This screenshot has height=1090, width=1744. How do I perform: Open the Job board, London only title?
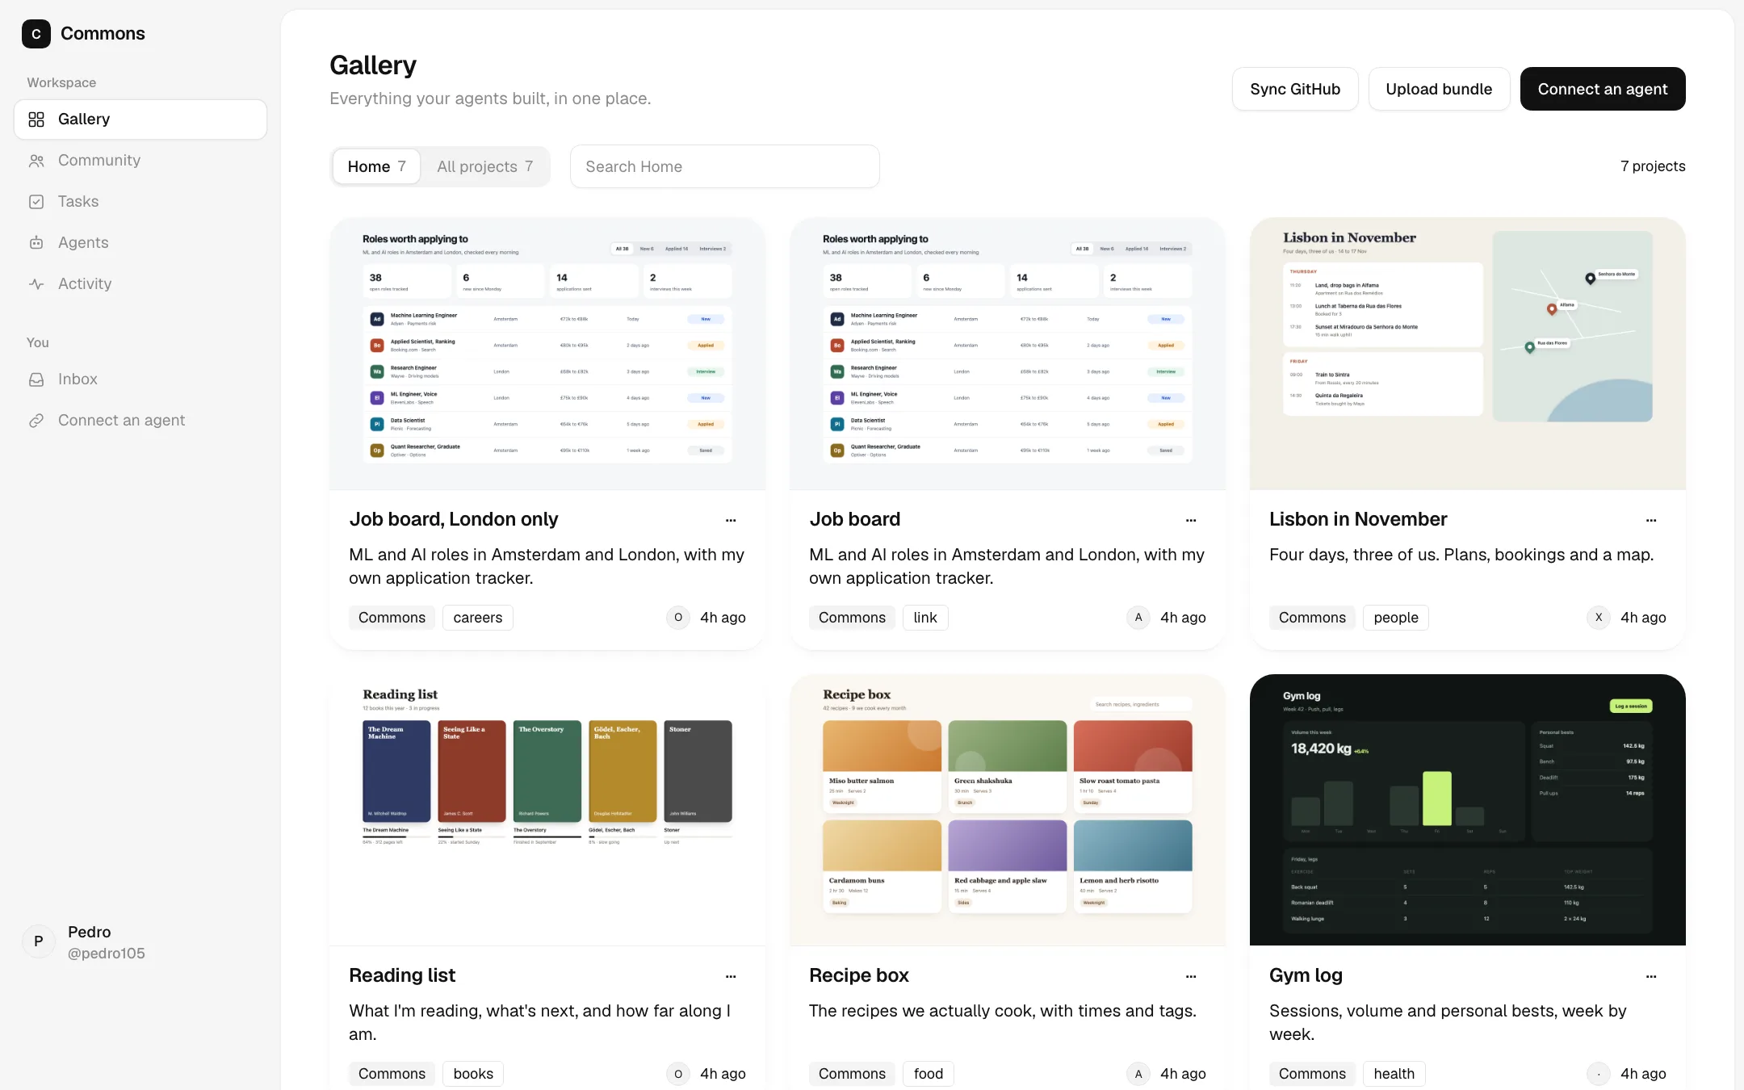coord(454,519)
